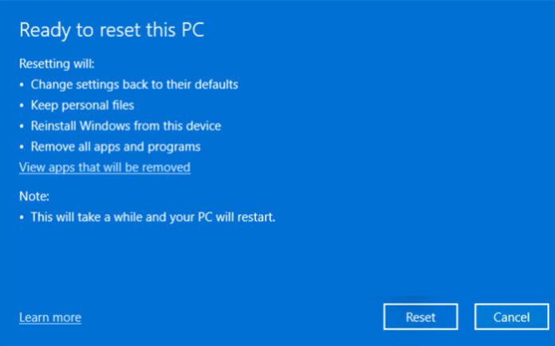The width and height of the screenshot is (555, 346).
Task: Select the 'Change settings back to their defaults' line
Action: 135,84
